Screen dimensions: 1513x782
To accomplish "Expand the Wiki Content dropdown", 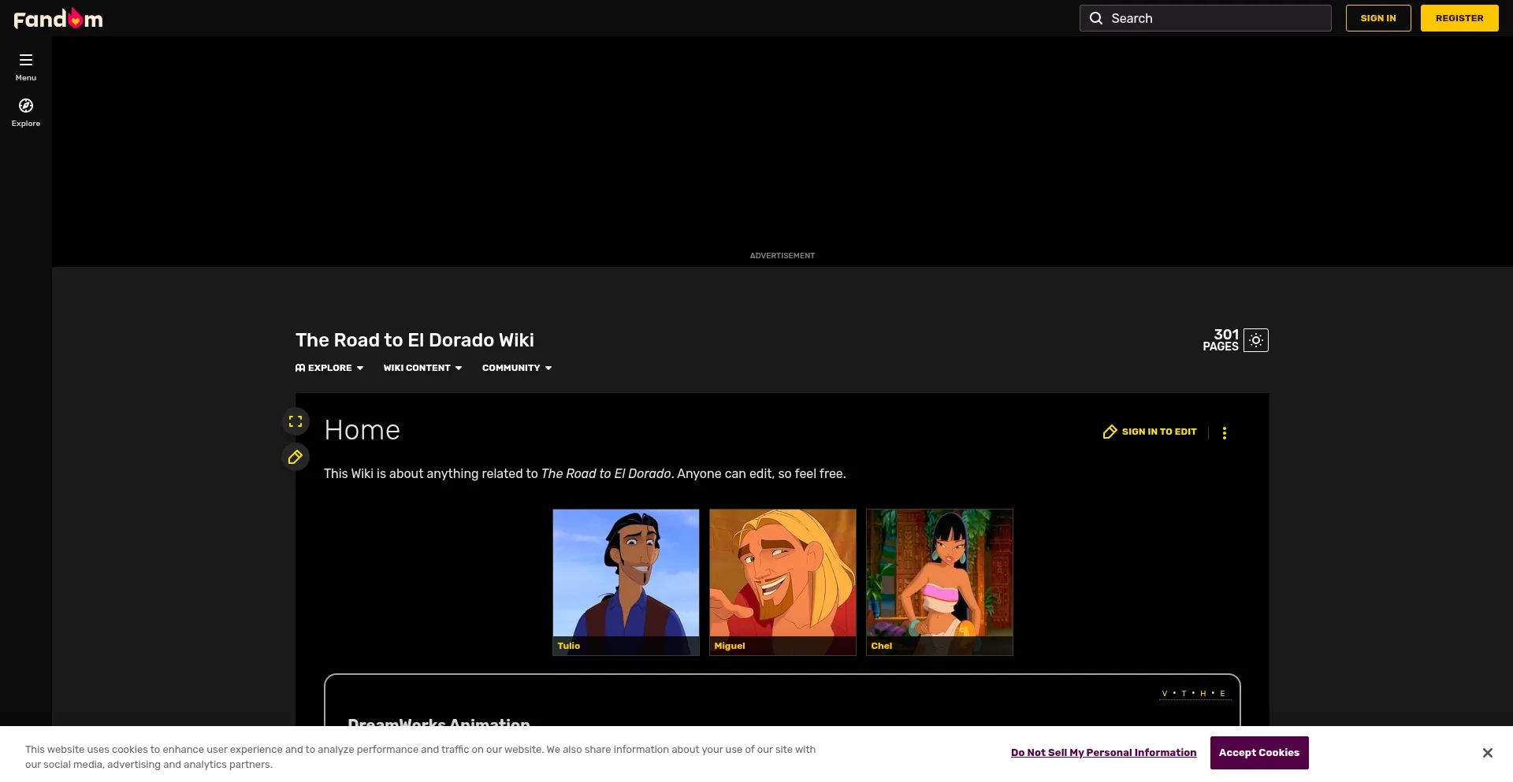I will (422, 368).
